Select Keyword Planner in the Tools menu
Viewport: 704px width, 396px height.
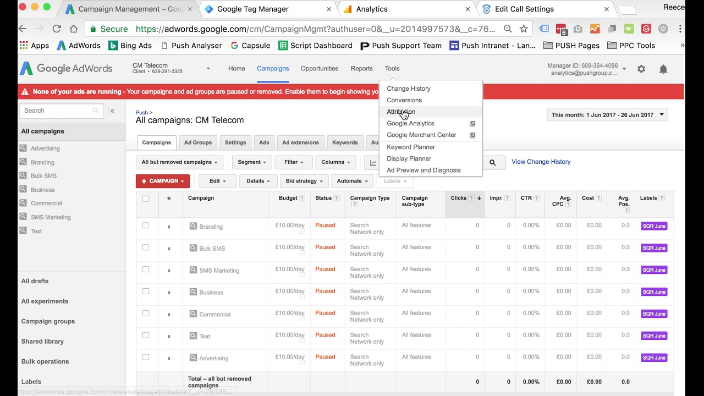[x=431, y=147]
